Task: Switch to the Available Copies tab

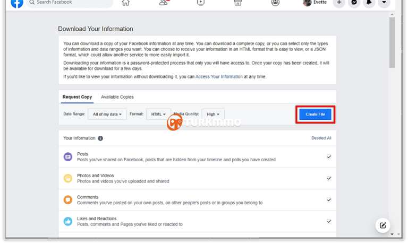Action: pyautogui.click(x=117, y=97)
